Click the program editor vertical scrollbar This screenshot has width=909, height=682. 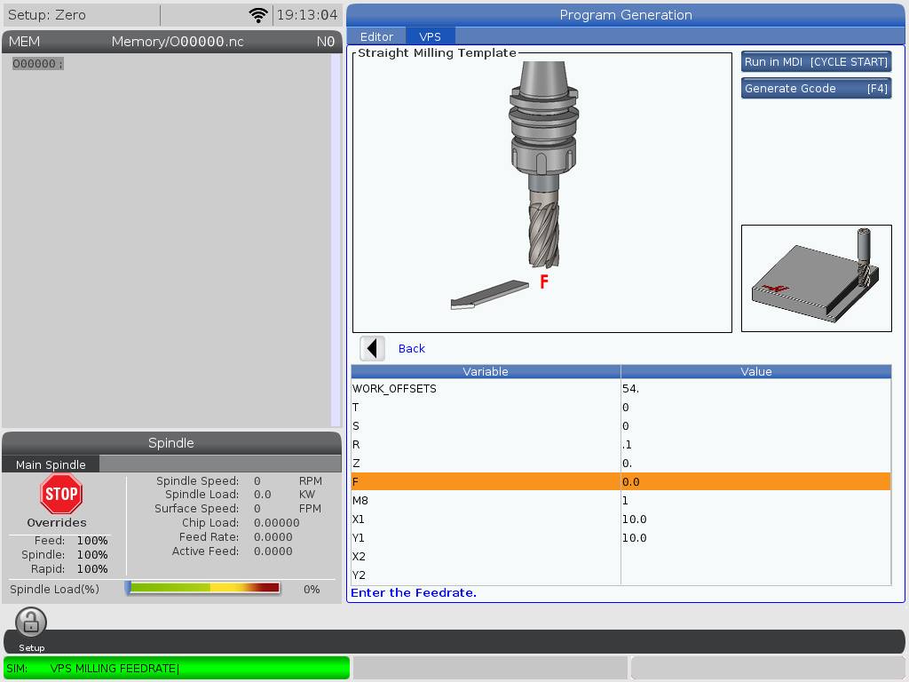[x=336, y=240]
